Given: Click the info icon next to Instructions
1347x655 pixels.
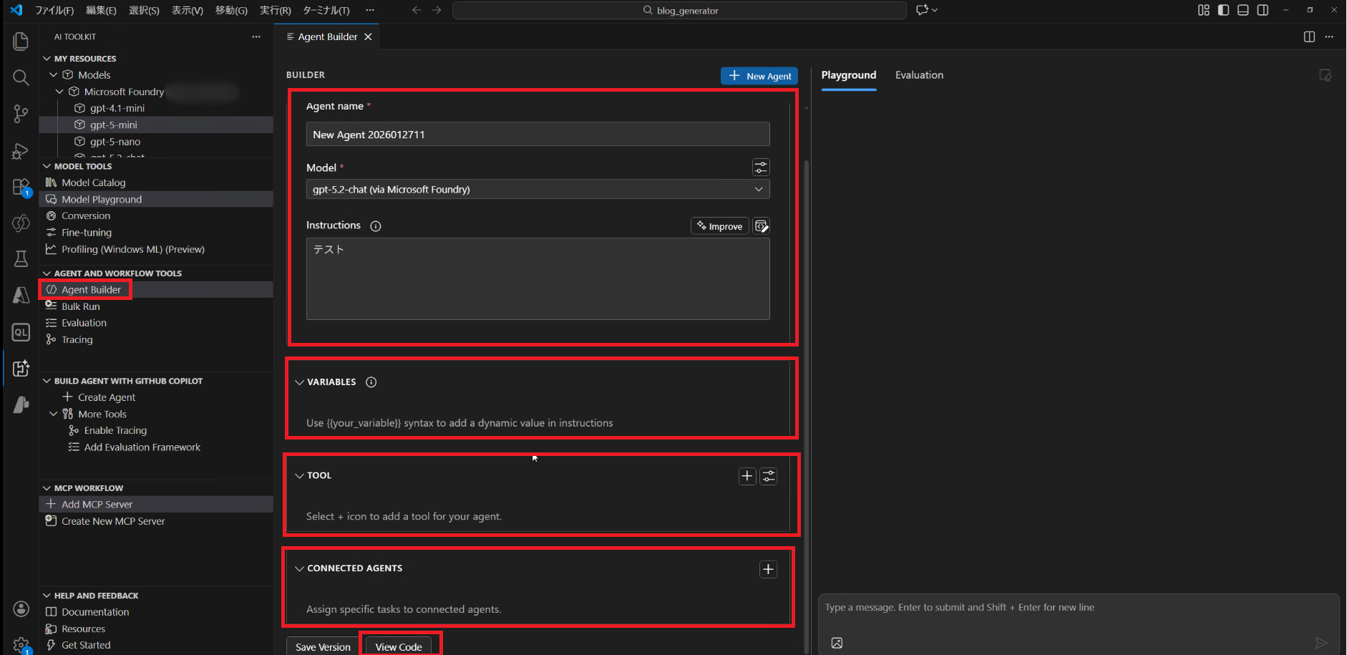Looking at the screenshot, I should click(x=375, y=225).
